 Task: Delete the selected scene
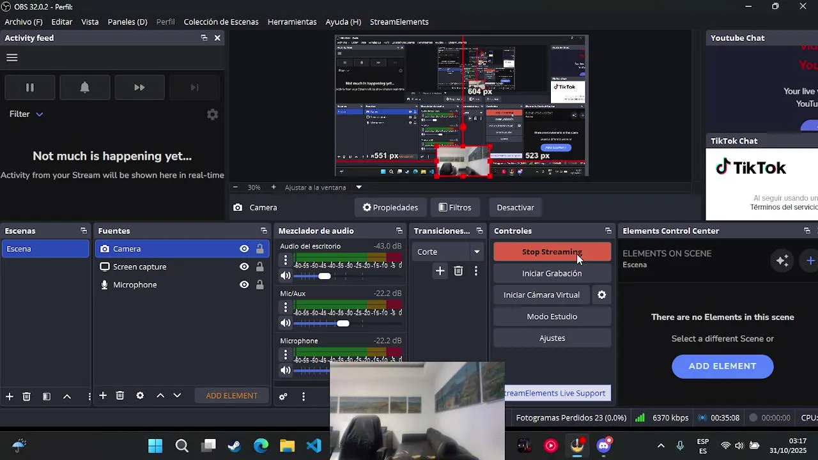click(26, 396)
